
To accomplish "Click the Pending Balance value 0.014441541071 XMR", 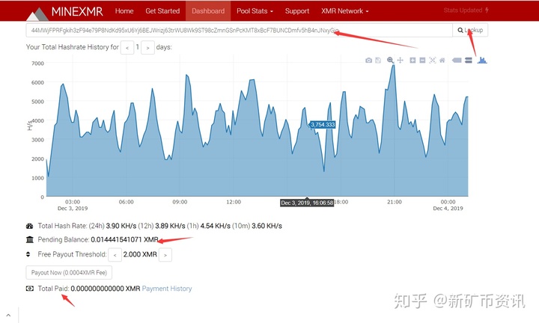I will click(124, 239).
